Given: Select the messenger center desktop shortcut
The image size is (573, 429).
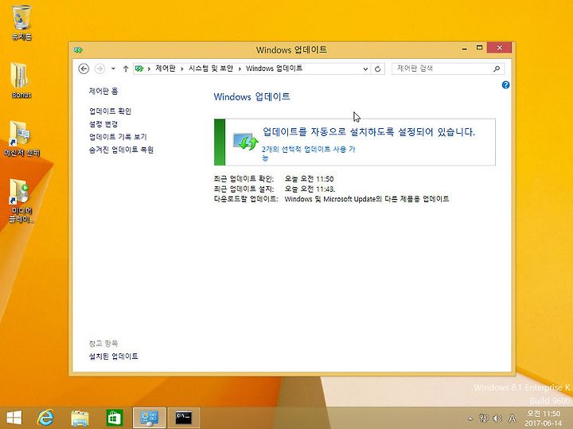Looking at the screenshot, I should (21, 138).
